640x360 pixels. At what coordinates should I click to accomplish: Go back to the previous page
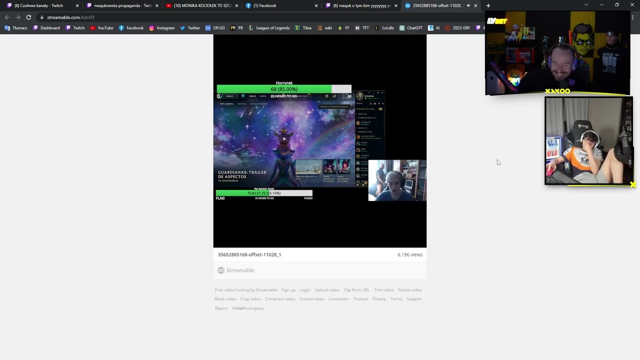(x=7, y=17)
